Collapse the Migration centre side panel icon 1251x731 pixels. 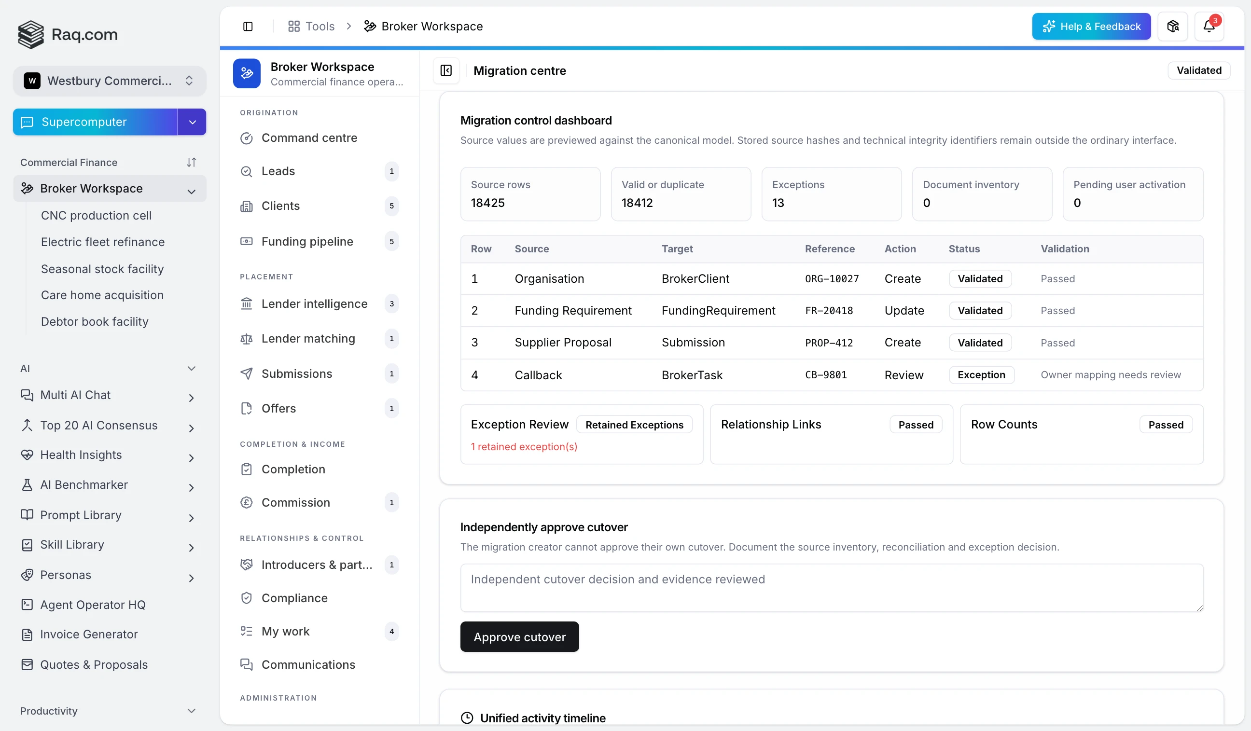pyautogui.click(x=446, y=70)
